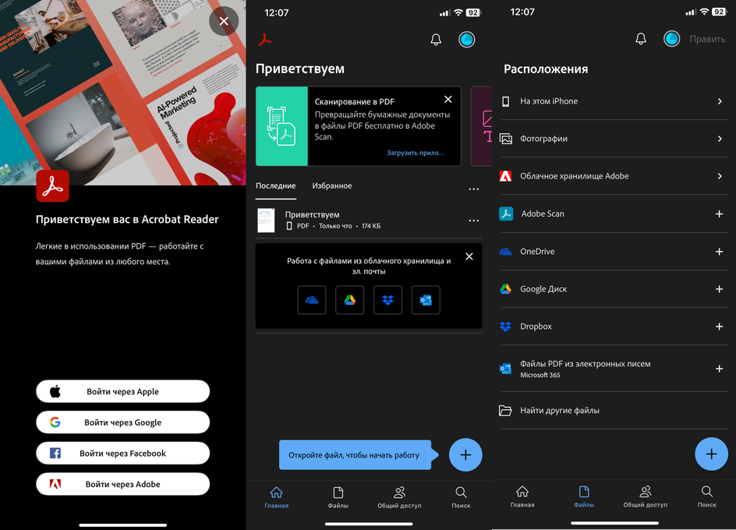The width and height of the screenshot is (736, 530).
Task: Tap the Загрузить прило... link
Action: 416,153
